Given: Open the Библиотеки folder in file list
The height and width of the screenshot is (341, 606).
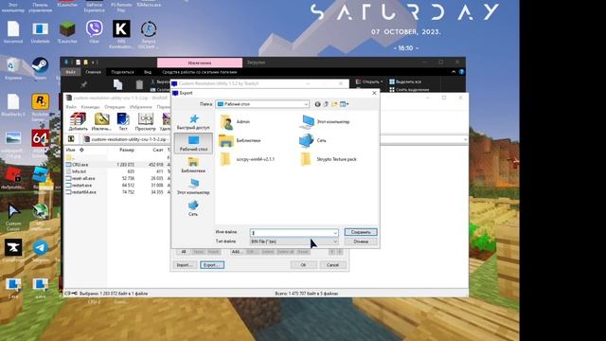Looking at the screenshot, I should (x=240, y=140).
